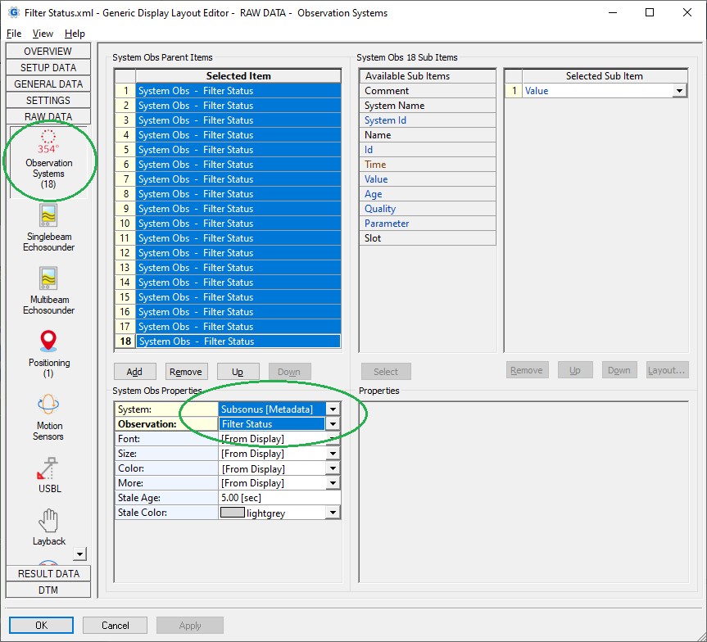Select Quality in Available Sub Items
The image size is (707, 642).
pyautogui.click(x=380, y=209)
